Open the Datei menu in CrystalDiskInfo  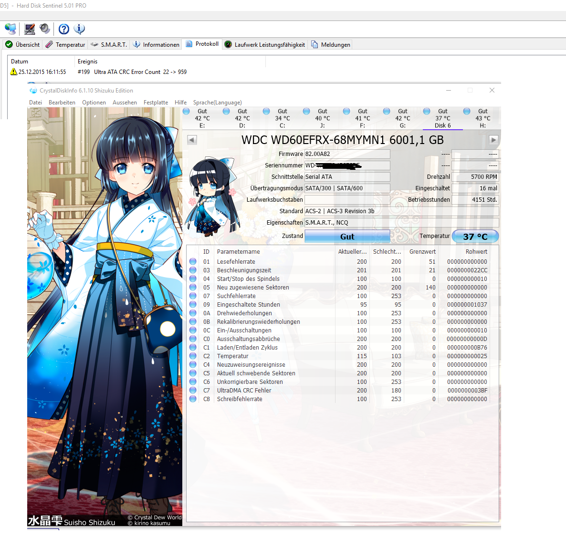35,103
